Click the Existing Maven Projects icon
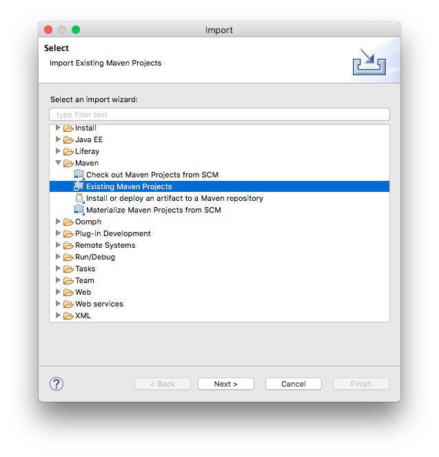The image size is (439, 457). (79, 186)
